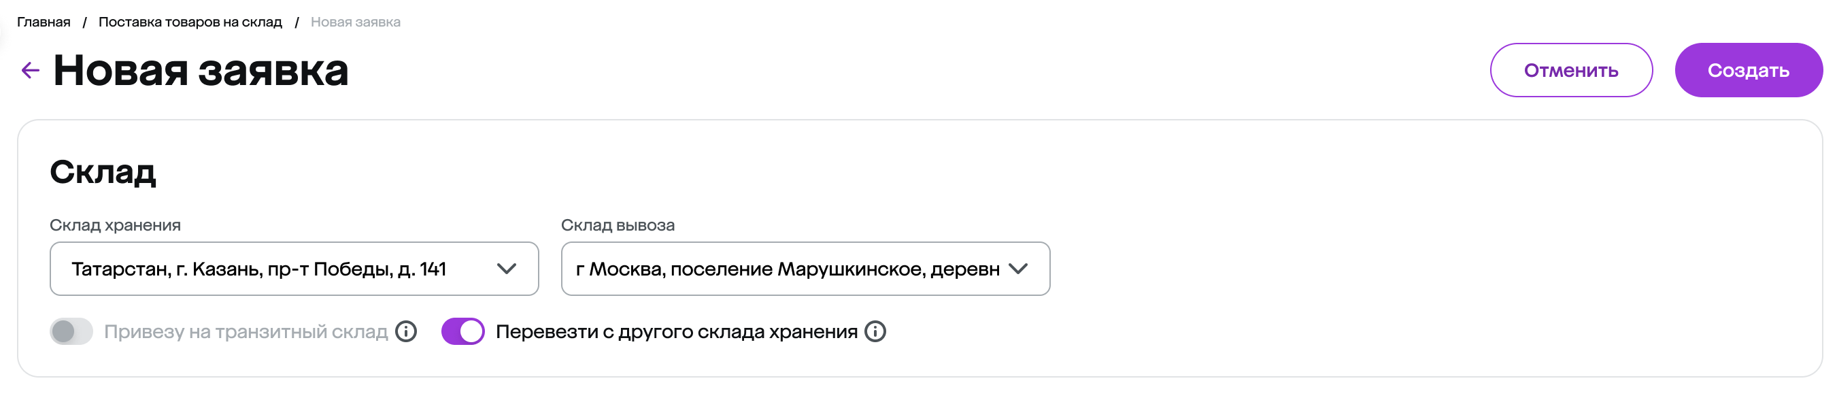Click the Перевезти с другого склада хранения label
The height and width of the screenshot is (400, 1837).
point(676,331)
